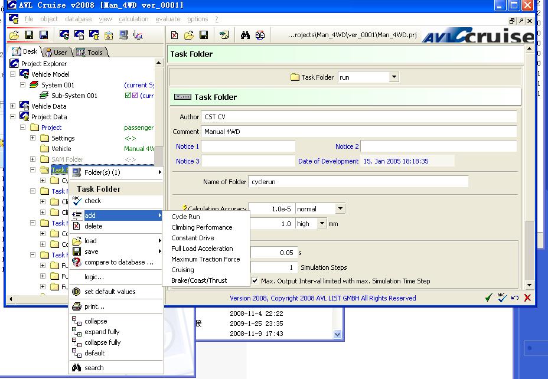Click the Notice 1 input field
548x379 pixels.
click(x=248, y=146)
